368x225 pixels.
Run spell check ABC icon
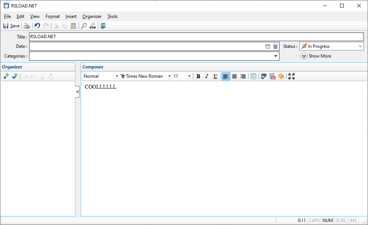pyautogui.click(x=264, y=76)
